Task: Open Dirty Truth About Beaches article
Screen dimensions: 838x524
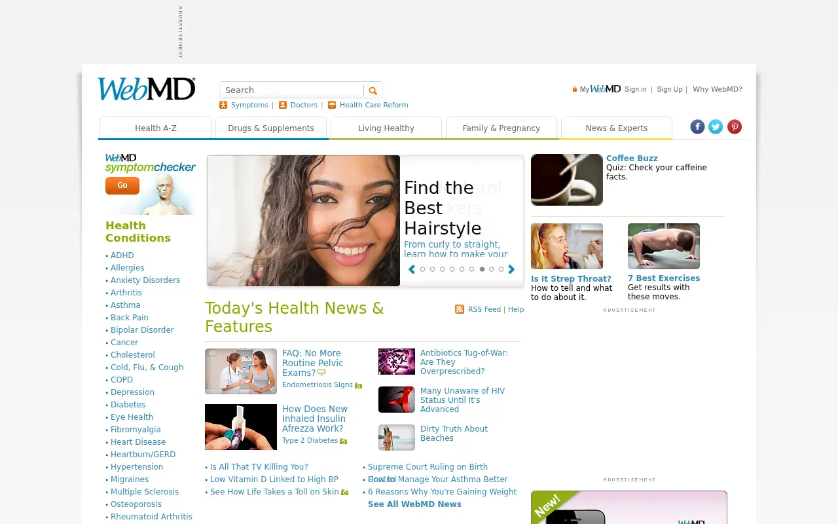Action: coord(454,434)
